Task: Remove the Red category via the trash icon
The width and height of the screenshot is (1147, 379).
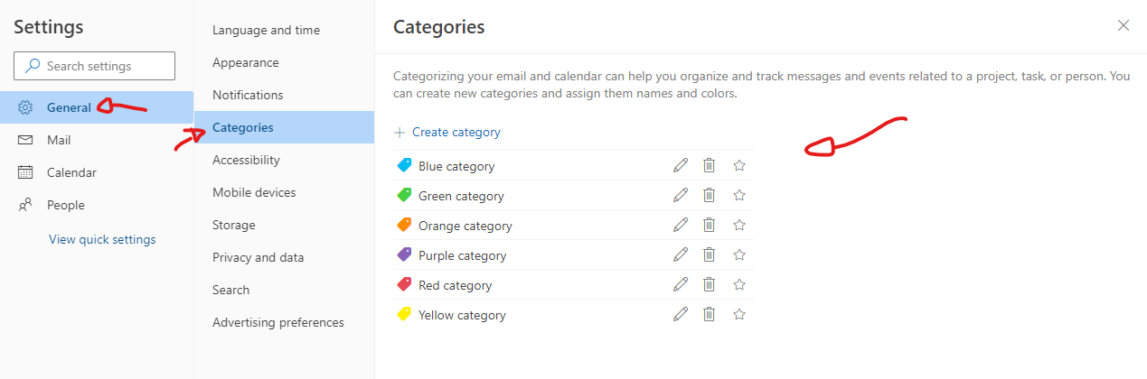Action: tap(710, 284)
